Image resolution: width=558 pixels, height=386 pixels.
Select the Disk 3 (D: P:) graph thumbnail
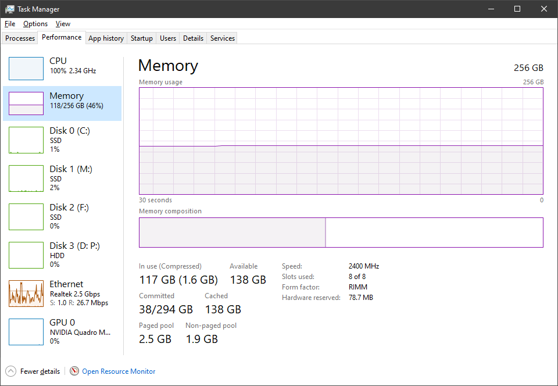coord(26,255)
